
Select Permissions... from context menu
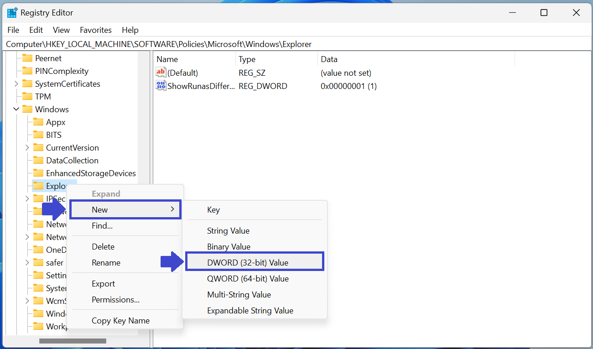pyautogui.click(x=115, y=300)
